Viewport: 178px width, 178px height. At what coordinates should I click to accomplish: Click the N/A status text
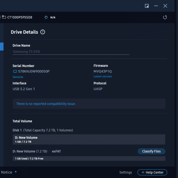tap(53, 17)
